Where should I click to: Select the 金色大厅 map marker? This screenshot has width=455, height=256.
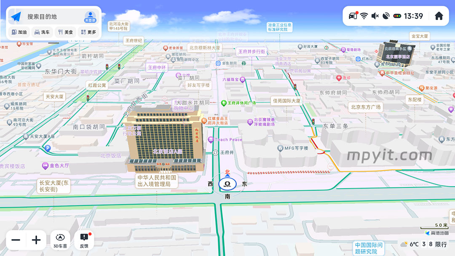click(45, 166)
